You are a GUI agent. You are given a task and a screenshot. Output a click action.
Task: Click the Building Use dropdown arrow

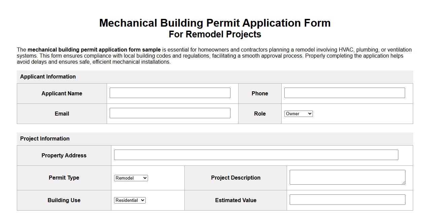(x=142, y=200)
